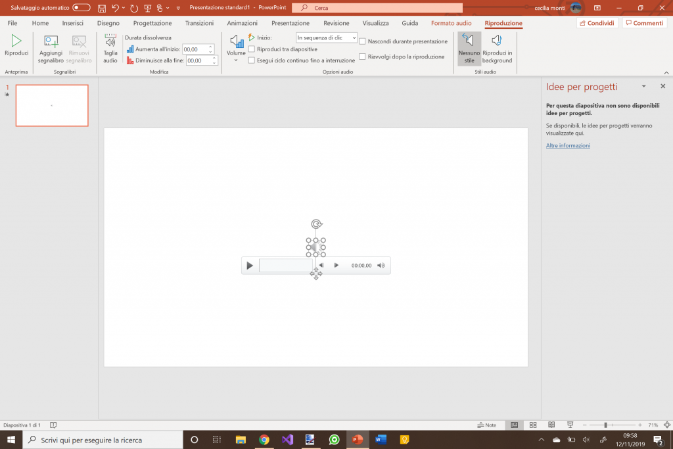
Task: Switch to the Revisione tab
Action: pos(336,23)
